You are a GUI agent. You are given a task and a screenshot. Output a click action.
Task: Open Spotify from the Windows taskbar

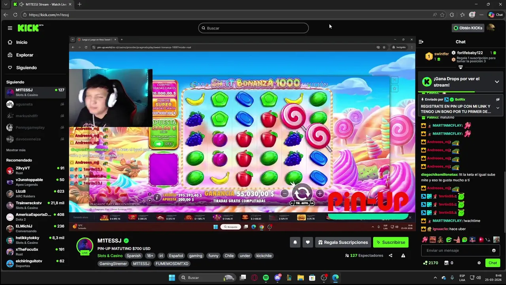coord(266,277)
